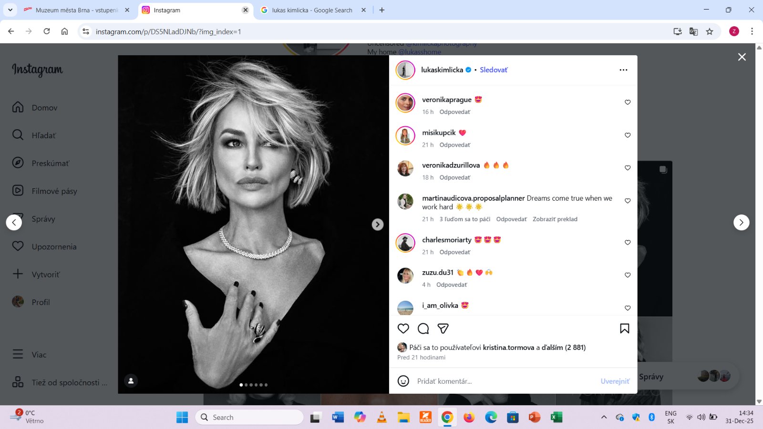Viewport: 763px width, 429px height.
Task: Open emoji picker in comment field
Action: (x=403, y=381)
